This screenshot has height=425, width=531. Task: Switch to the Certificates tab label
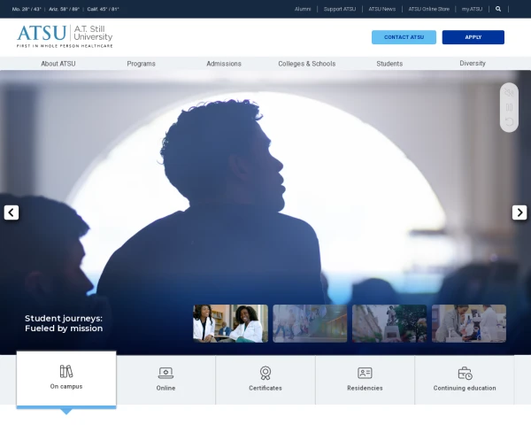tap(265, 388)
